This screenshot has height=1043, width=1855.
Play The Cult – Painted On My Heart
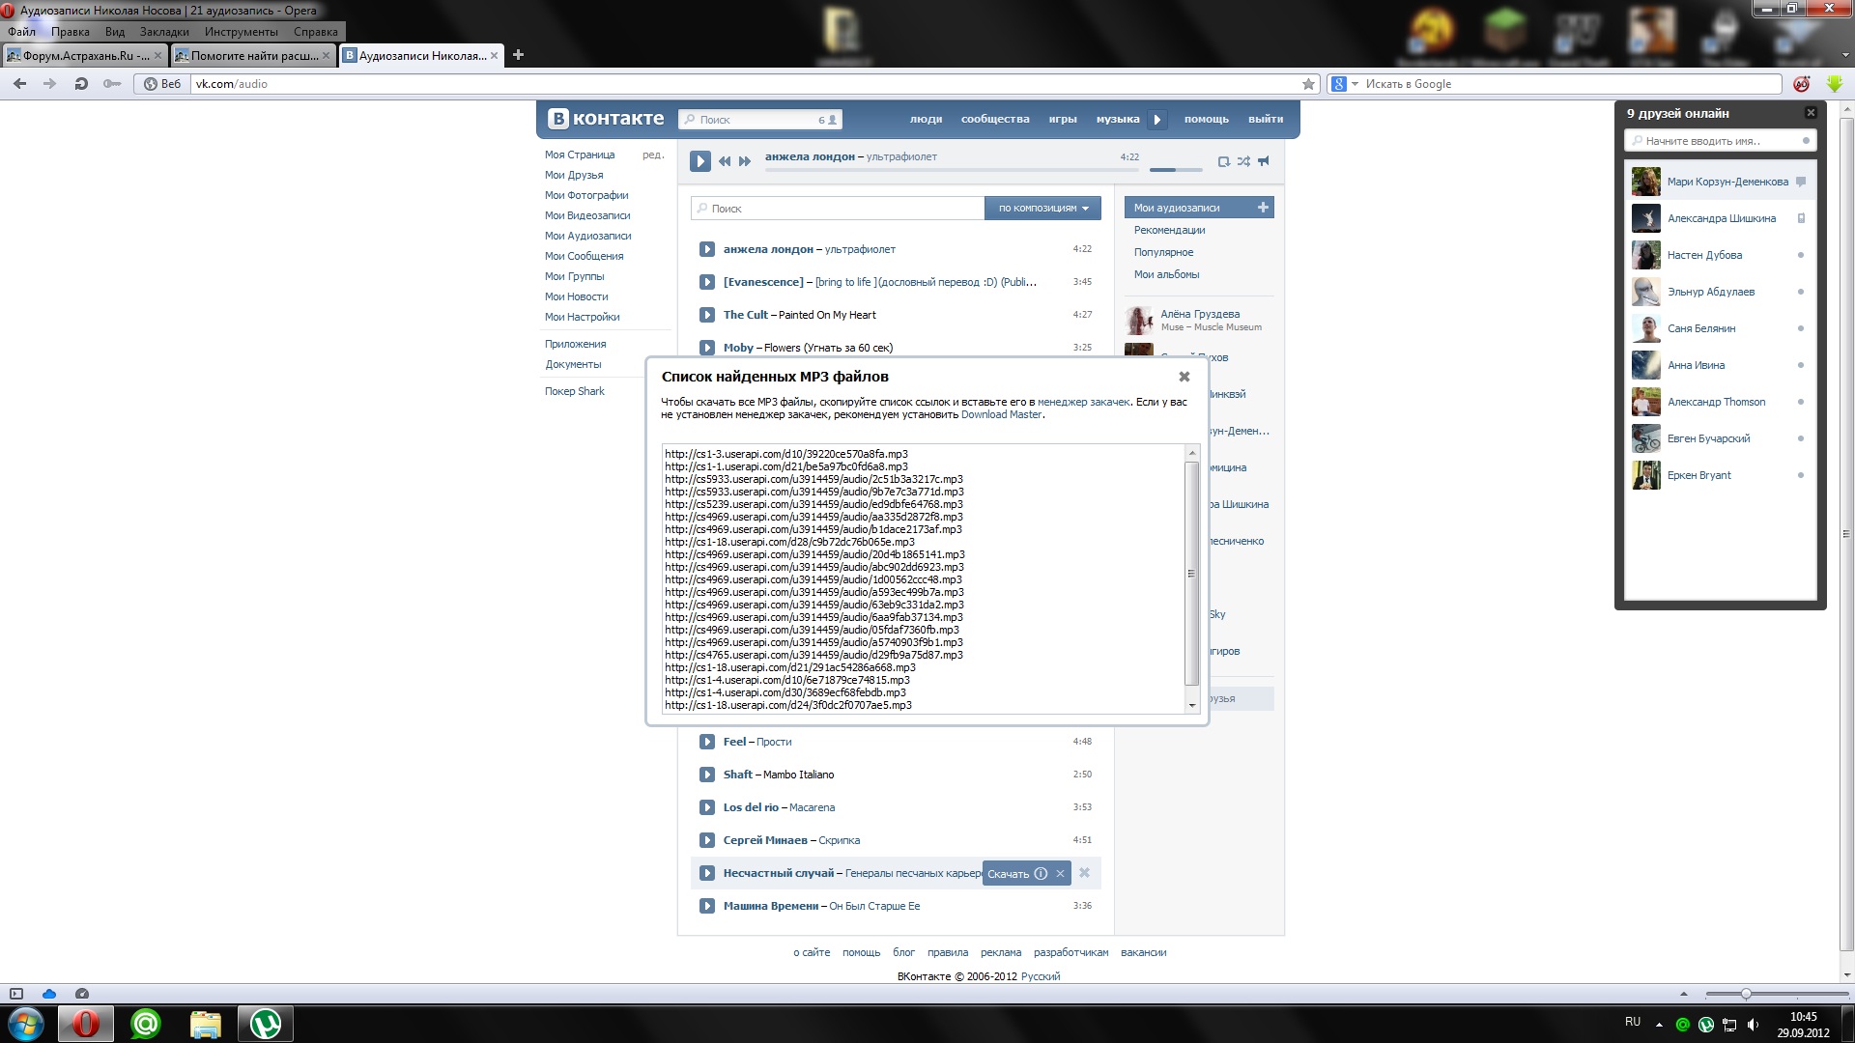706,315
